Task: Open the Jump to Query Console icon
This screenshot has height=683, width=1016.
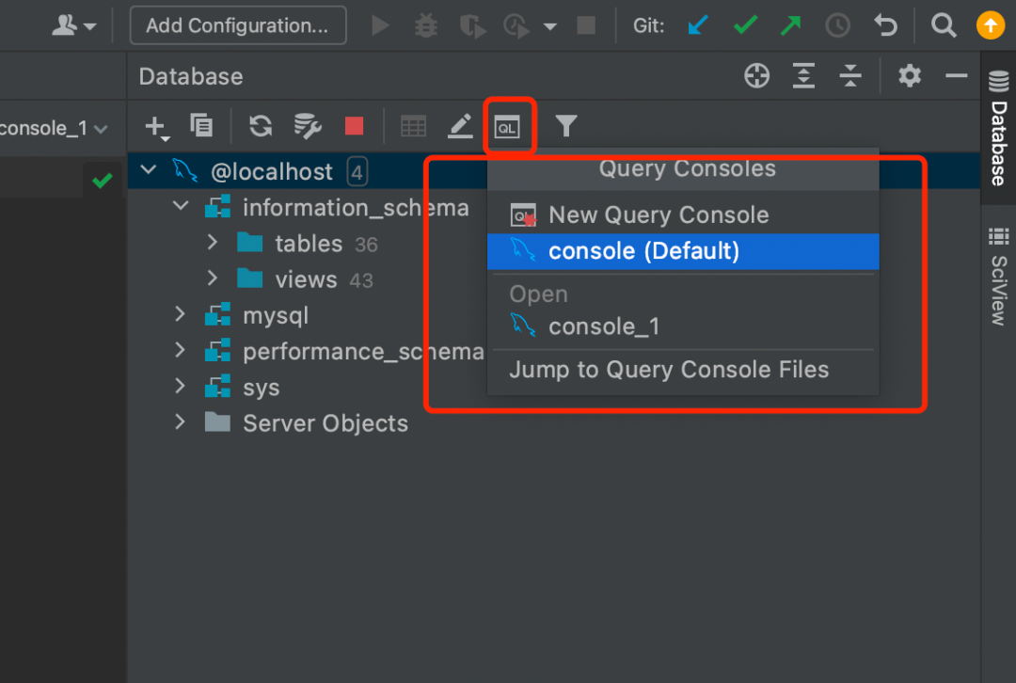Action: tap(509, 125)
